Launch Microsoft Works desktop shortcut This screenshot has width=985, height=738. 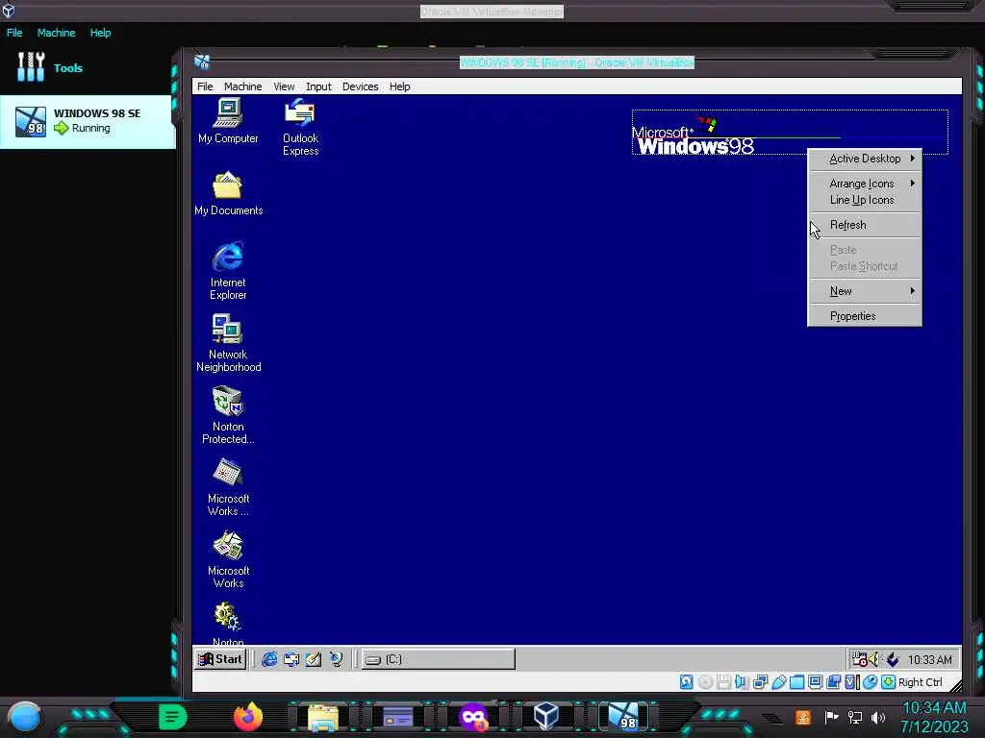228,560
